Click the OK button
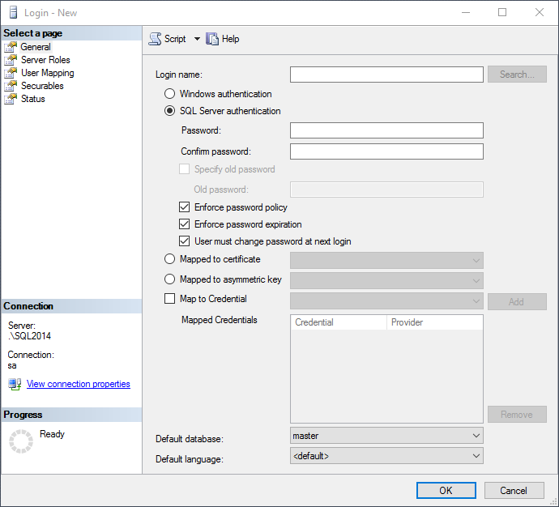The width and height of the screenshot is (559, 507). 446,491
